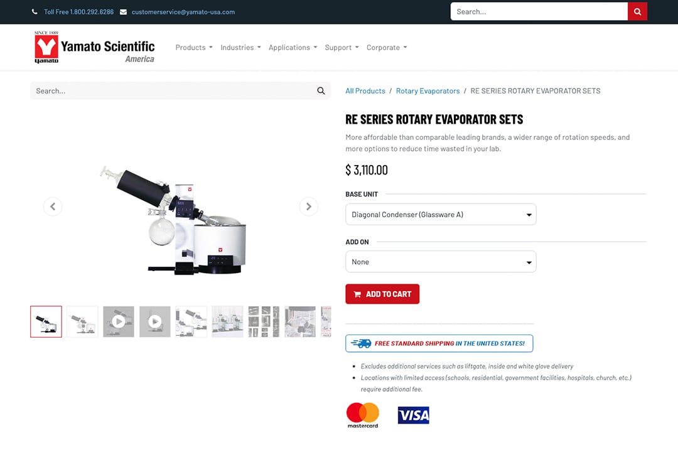The width and height of the screenshot is (678, 450).
Task: Click the phone icon beside toll free number
Action: [35, 12]
